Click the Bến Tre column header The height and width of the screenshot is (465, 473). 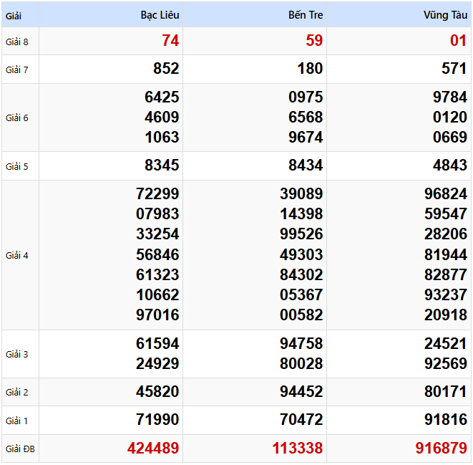pos(306,15)
